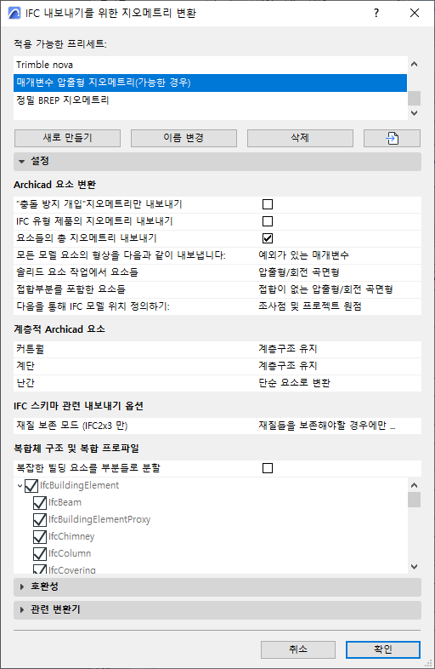Click the preset list scroll up arrow
The image size is (435, 669).
pyautogui.click(x=414, y=64)
